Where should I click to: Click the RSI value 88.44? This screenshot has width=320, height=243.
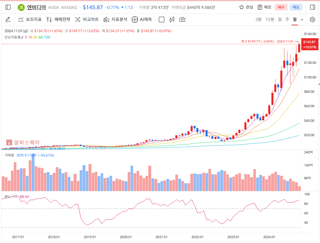coord(24,197)
